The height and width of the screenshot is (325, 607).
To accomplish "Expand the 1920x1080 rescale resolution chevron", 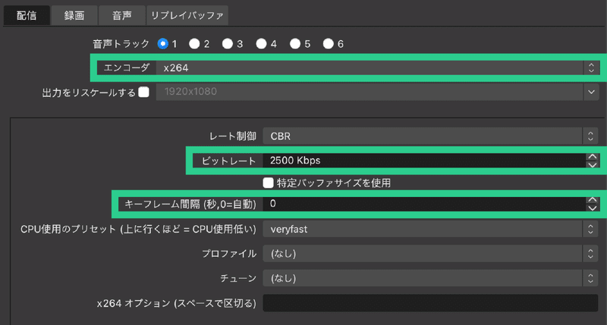I will (591, 92).
